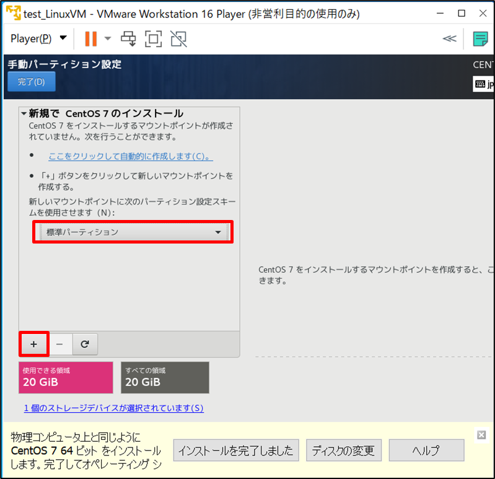Collapse the 新規で CentOS 7 のインストール section

tap(24, 113)
